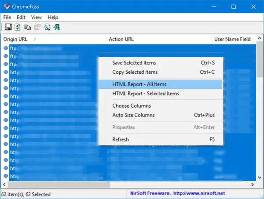264x199 pixels.
Task: Choose Save Selected Items from context menu
Action: coord(161,63)
